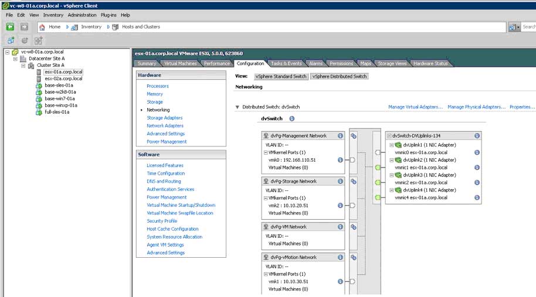This screenshot has height=297, width=536.
Task: Click info icon next to vmk2 10.10.20.51
Action: click(340, 206)
